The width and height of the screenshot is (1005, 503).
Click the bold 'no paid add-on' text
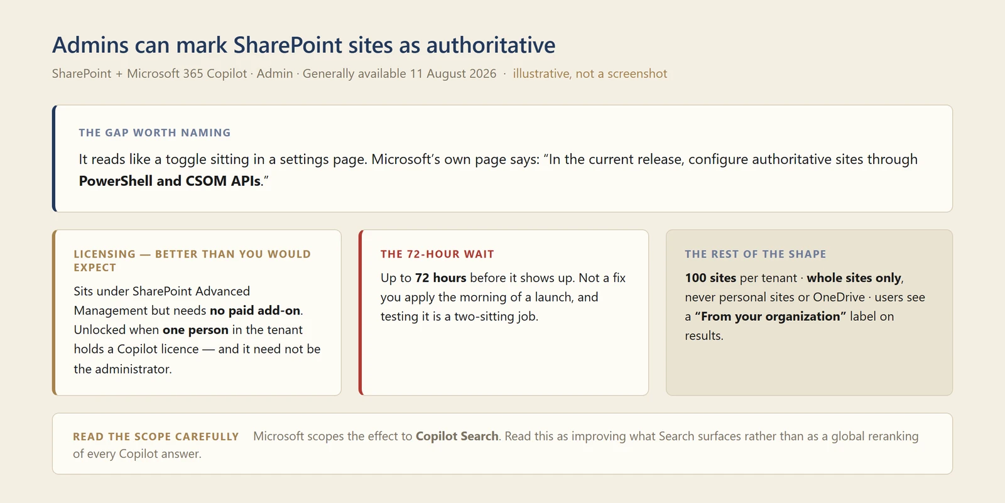pyautogui.click(x=255, y=311)
